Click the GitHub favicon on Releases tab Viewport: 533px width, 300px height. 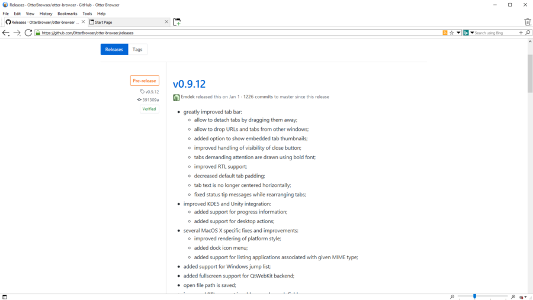pyautogui.click(x=8, y=22)
